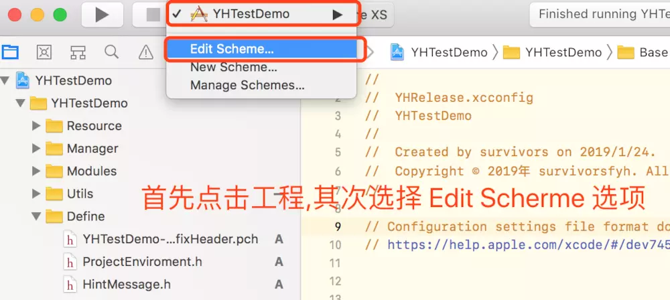The height and width of the screenshot is (300, 670).
Task: Open the Project navigator folder icon
Action: (10, 52)
